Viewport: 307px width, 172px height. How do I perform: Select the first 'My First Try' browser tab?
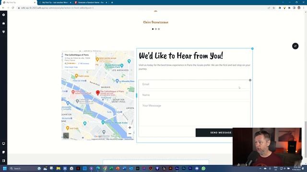19,2
